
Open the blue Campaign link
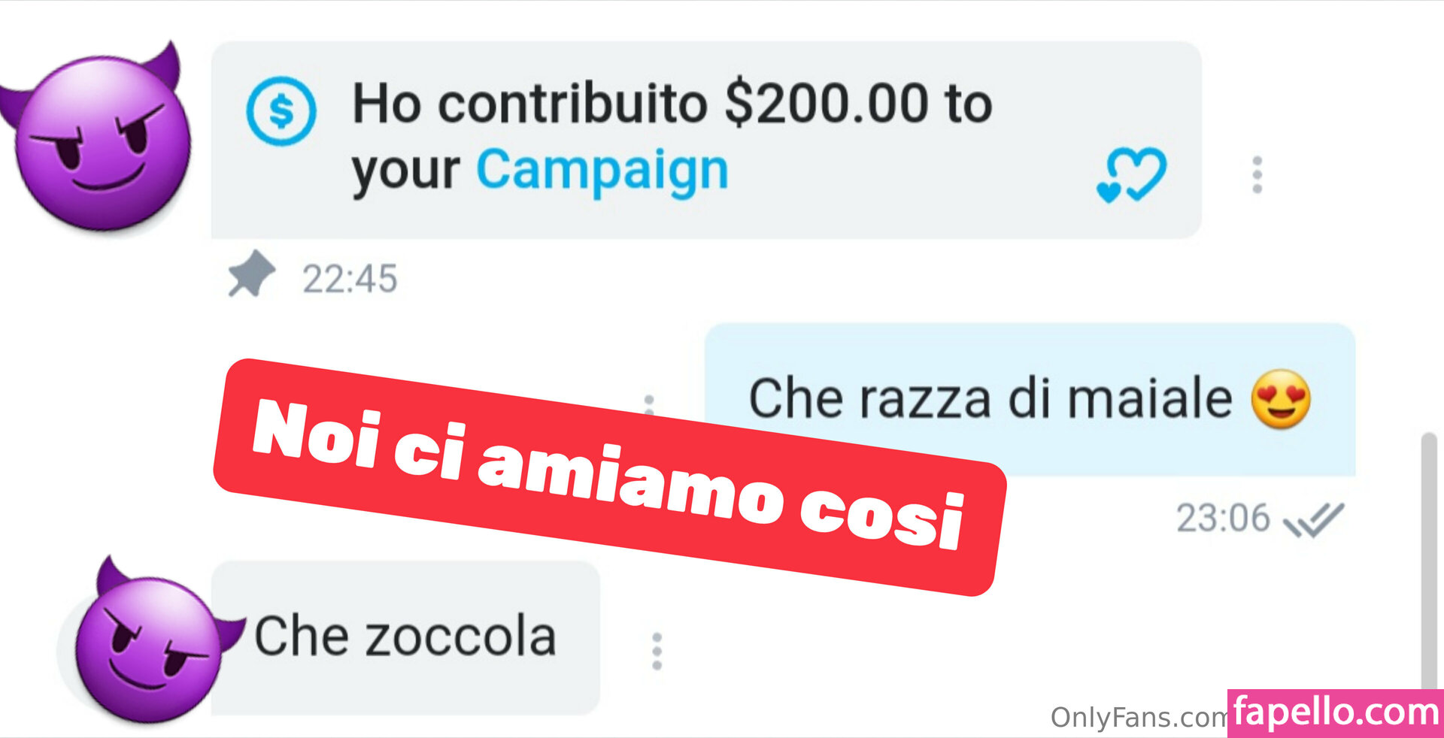tap(602, 171)
